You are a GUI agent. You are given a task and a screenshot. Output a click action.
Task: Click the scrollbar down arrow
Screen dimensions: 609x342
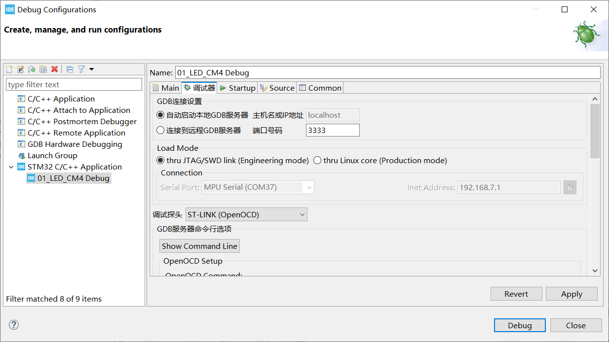(x=595, y=271)
